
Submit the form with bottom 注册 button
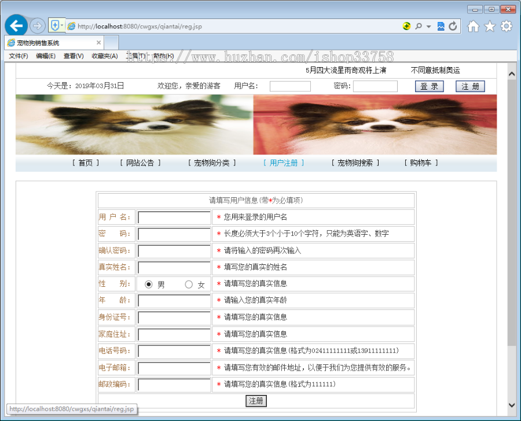tap(256, 401)
